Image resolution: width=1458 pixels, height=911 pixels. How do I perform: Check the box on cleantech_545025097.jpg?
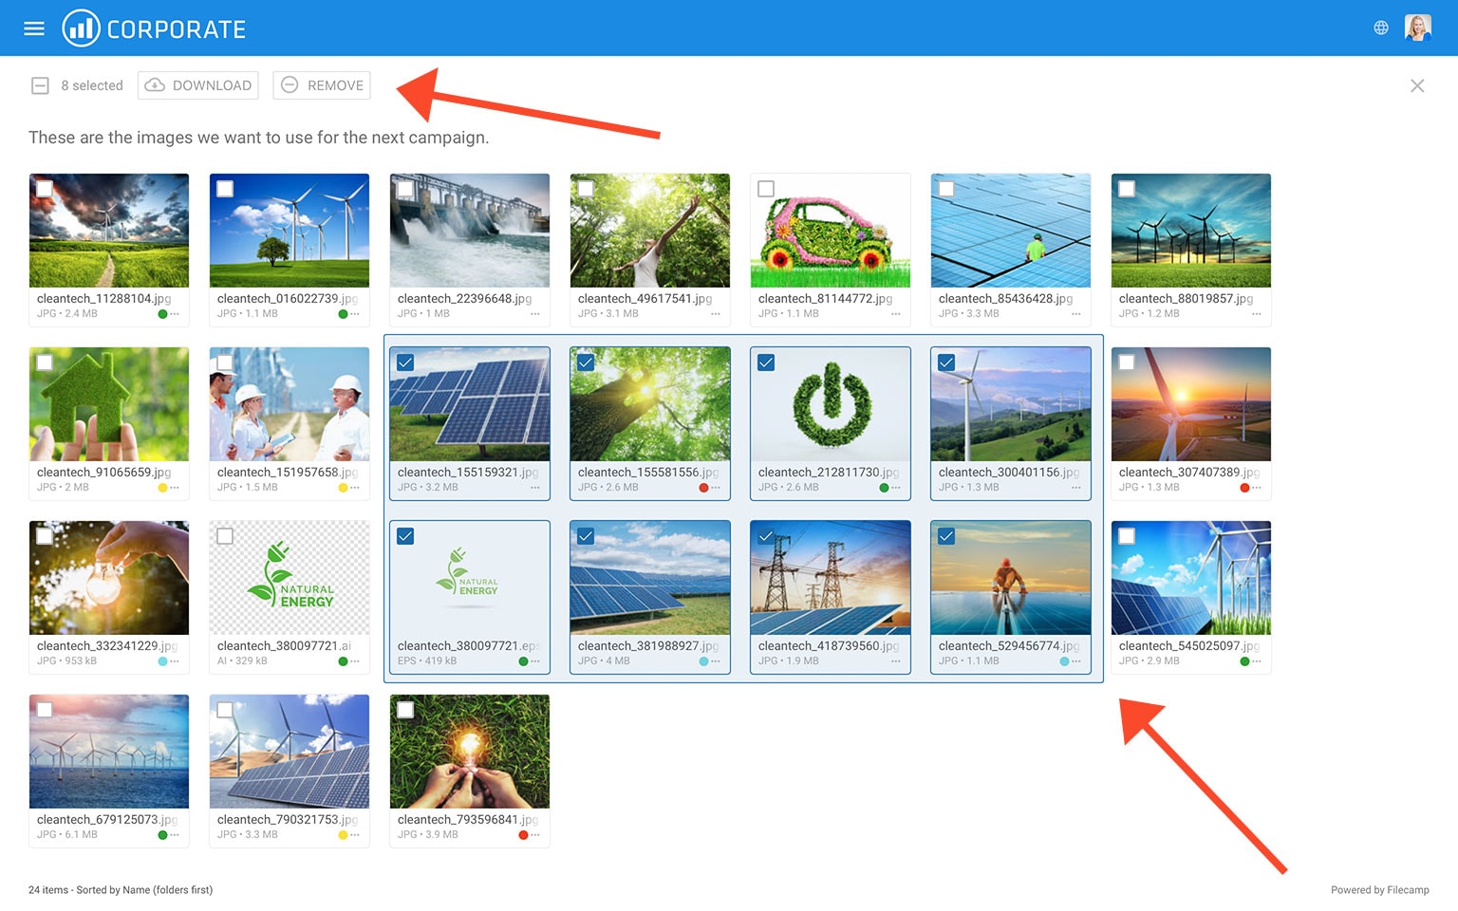click(1127, 536)
